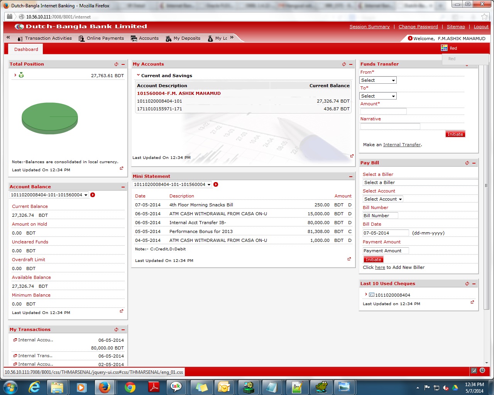
Task: Open the Funds Transfer From dropdown
Action: coord(378,80)
